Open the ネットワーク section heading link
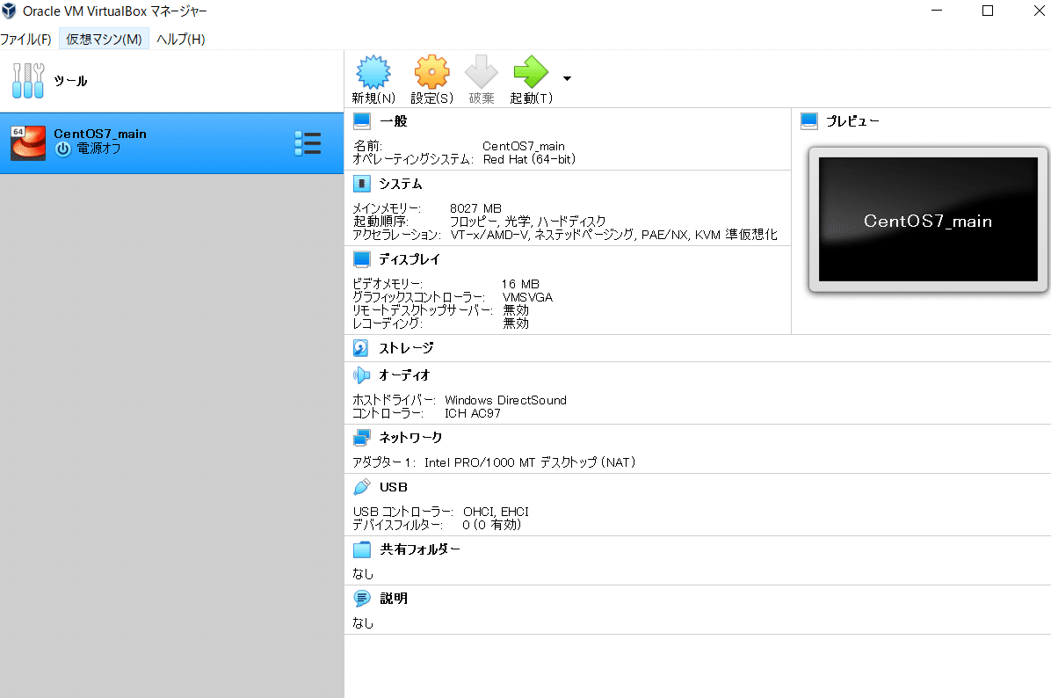 click(410, 438)
